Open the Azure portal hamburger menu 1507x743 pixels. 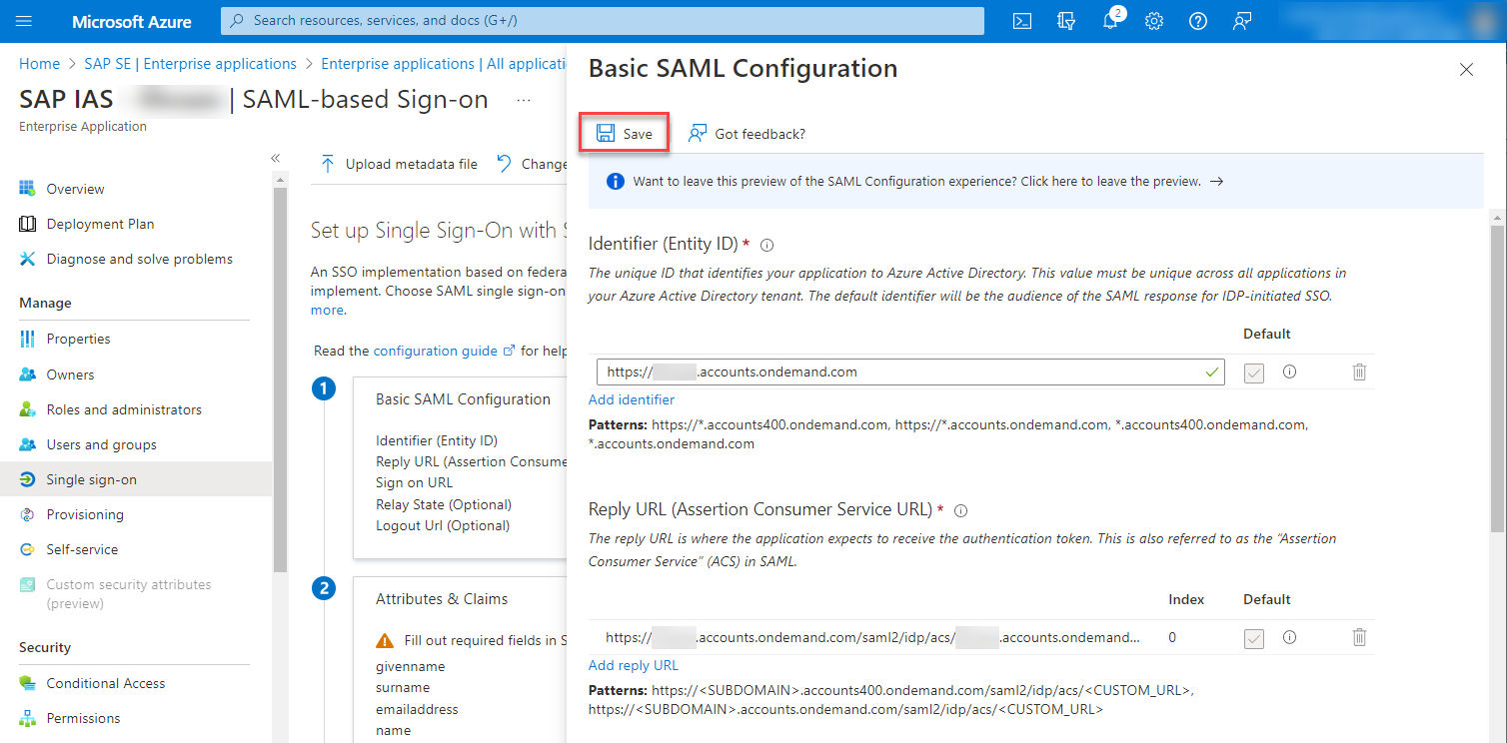[24, 21]
